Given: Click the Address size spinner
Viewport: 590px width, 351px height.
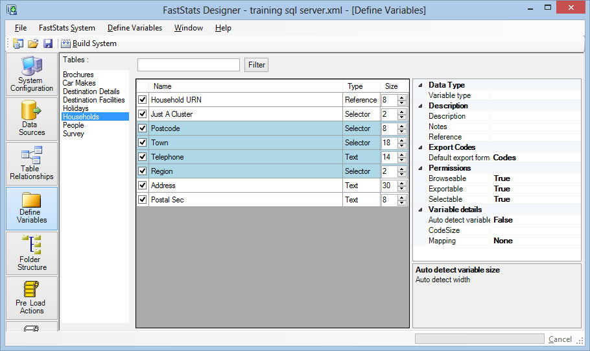Looking at the screenshot, I should [x=402, y=186].
